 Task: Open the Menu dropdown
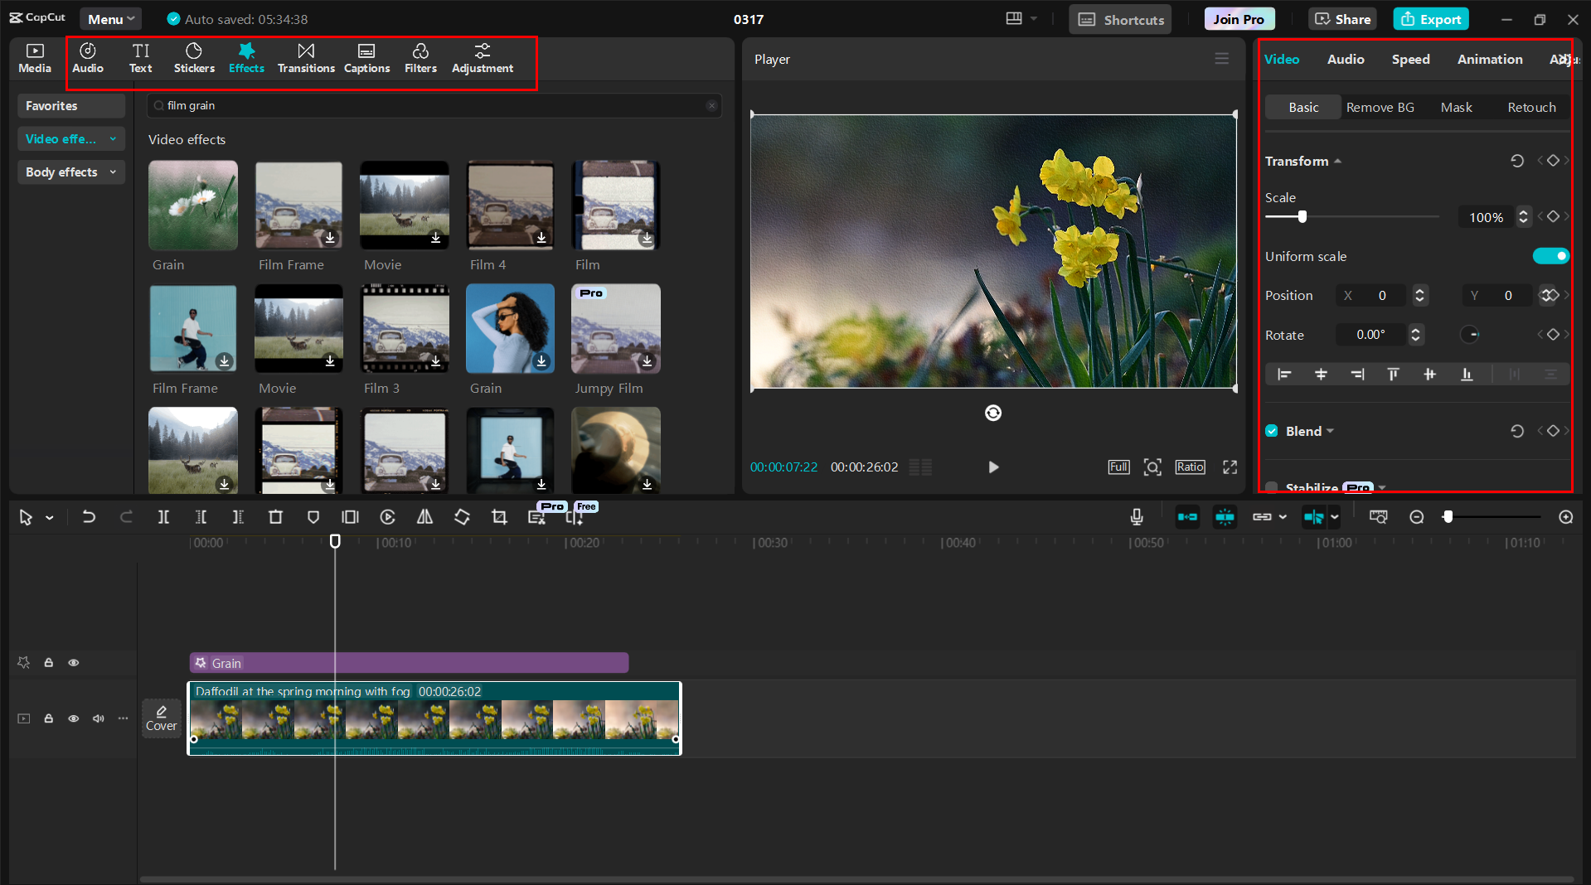click(x=111, y=19)
